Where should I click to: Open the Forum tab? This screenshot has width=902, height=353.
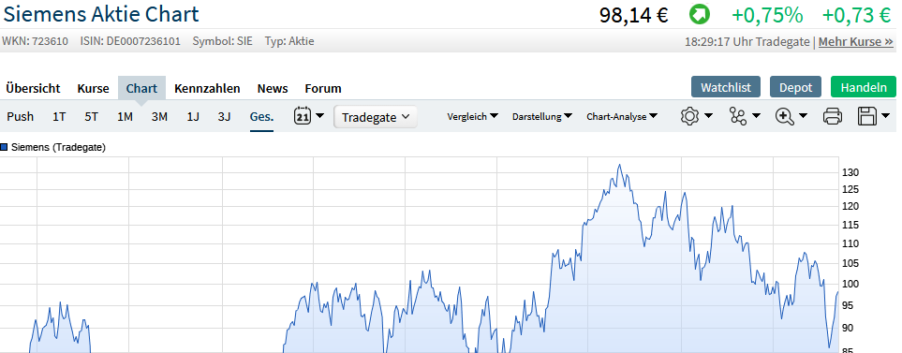tap(323, 88)
